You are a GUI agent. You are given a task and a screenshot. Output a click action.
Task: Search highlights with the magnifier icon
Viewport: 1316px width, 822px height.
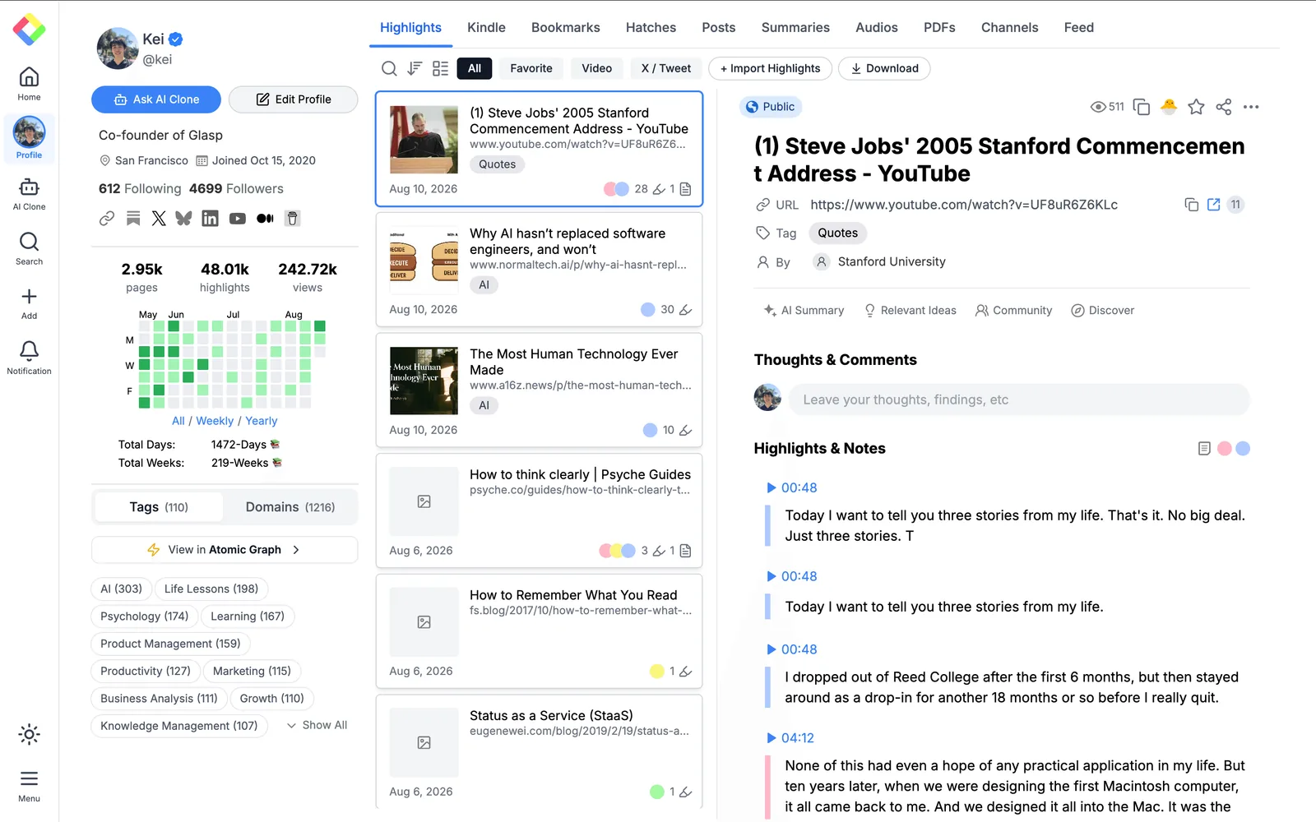coord(389,68)
